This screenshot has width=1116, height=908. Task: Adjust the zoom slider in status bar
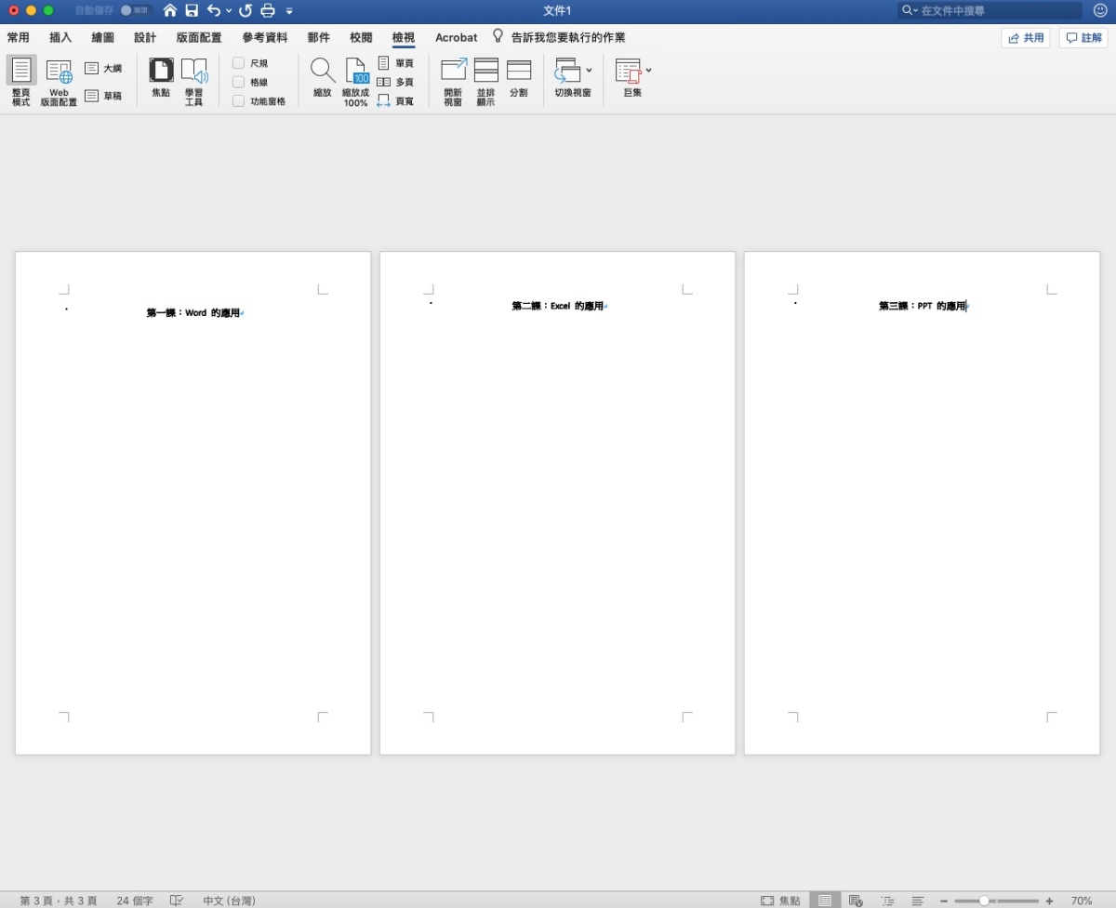pos(984,901)
